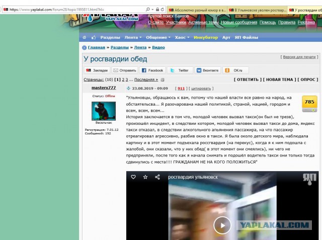Screen dimensions: 322x240
Task: Switch to tab В Ульяновске уволен росгвар
Action: pos(257,10)
